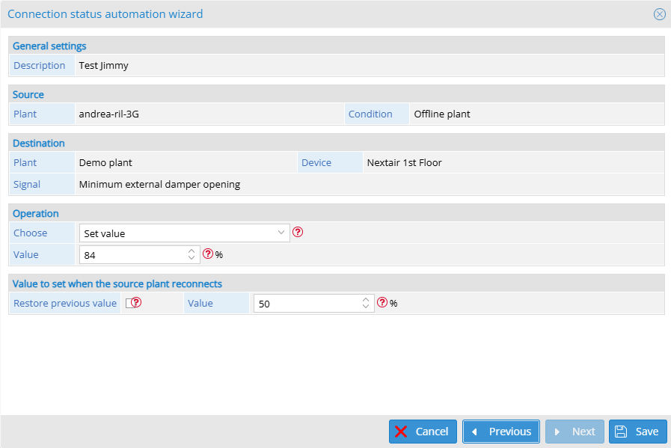Image resolution: width=671 pixels, height=448 pixels.
Task: Open help icon beside Restore previous value checkbox
Action: tap(136, 302)
